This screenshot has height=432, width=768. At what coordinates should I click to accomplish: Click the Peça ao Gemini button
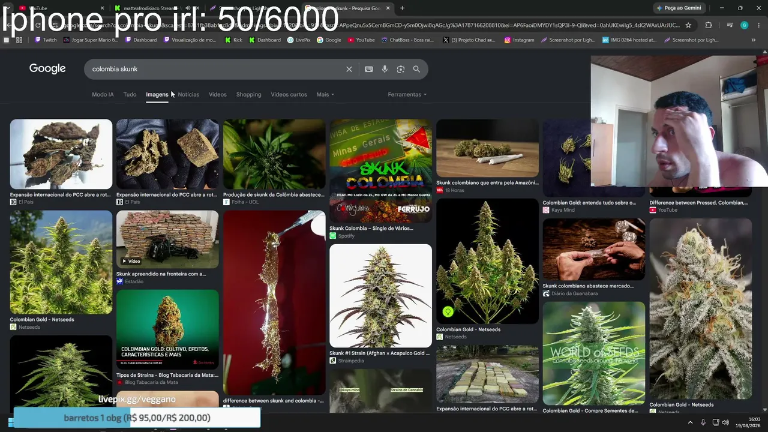coord(679,8)
